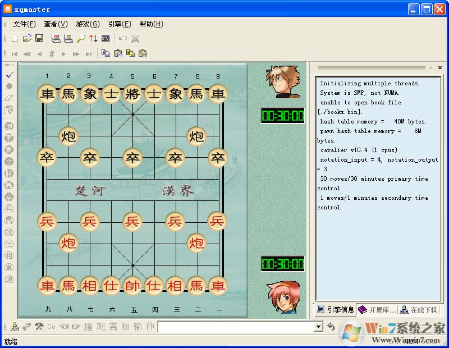Open a saved chess game file

point(26,37)
